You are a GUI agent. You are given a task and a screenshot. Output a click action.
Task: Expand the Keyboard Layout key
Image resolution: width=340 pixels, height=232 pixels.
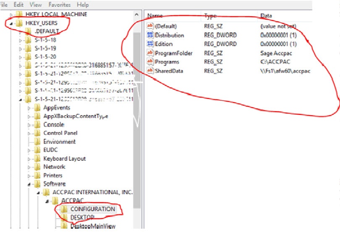pos(29,159)
